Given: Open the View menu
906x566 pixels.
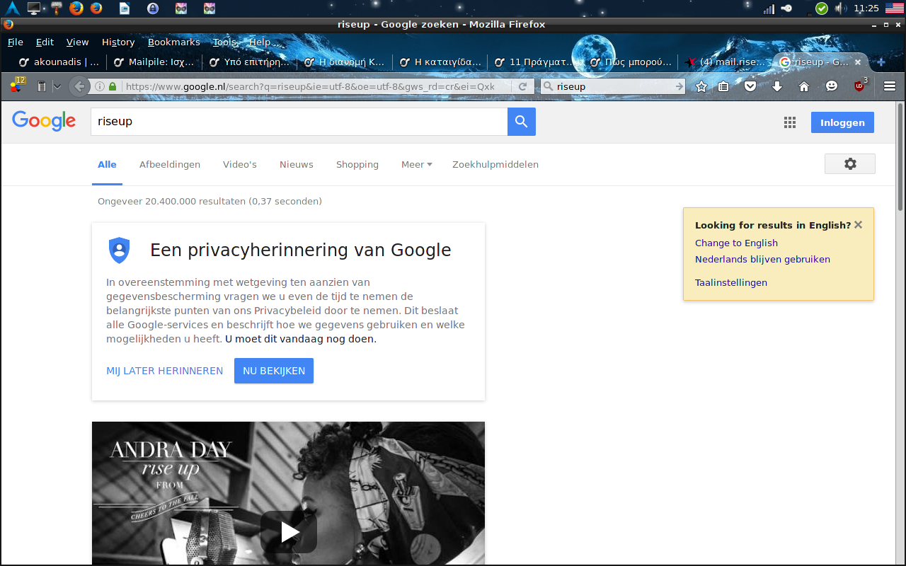Looking at the screenshot, I should coord(77,42).
